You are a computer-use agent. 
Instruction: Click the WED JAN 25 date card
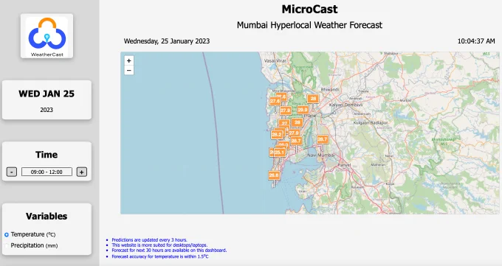point(47,100)
